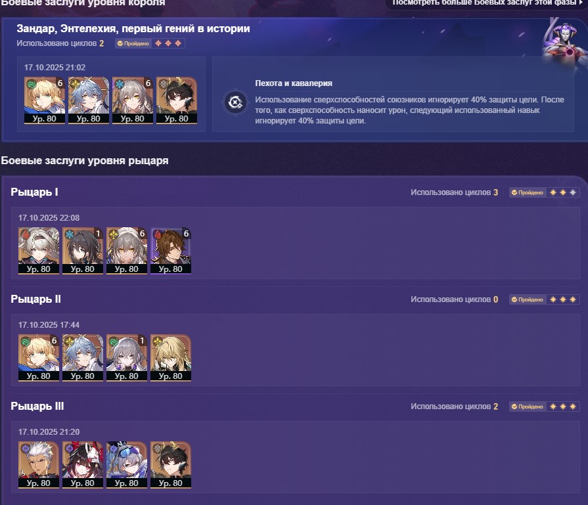
Task: Select brown-haired fire character in Рыцарь I
Action: (171, 251)
